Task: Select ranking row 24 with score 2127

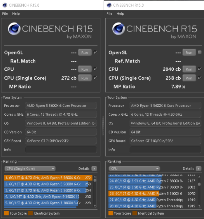Action: tap(153, 181)
